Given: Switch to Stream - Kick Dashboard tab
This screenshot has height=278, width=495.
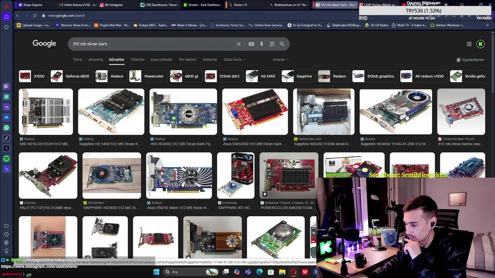Looking at the screenshot, I should coord(202,5).
